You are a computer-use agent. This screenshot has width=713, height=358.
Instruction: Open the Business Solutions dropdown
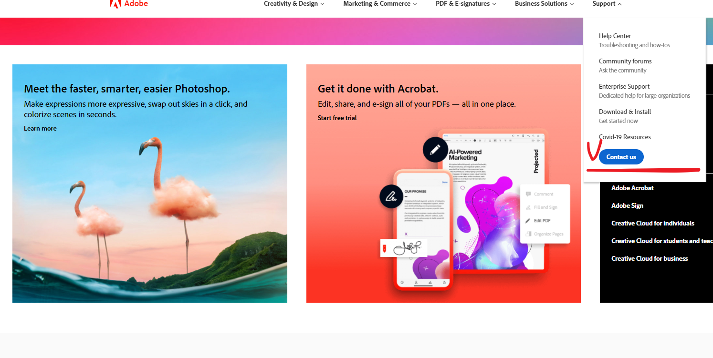[544, 4]
